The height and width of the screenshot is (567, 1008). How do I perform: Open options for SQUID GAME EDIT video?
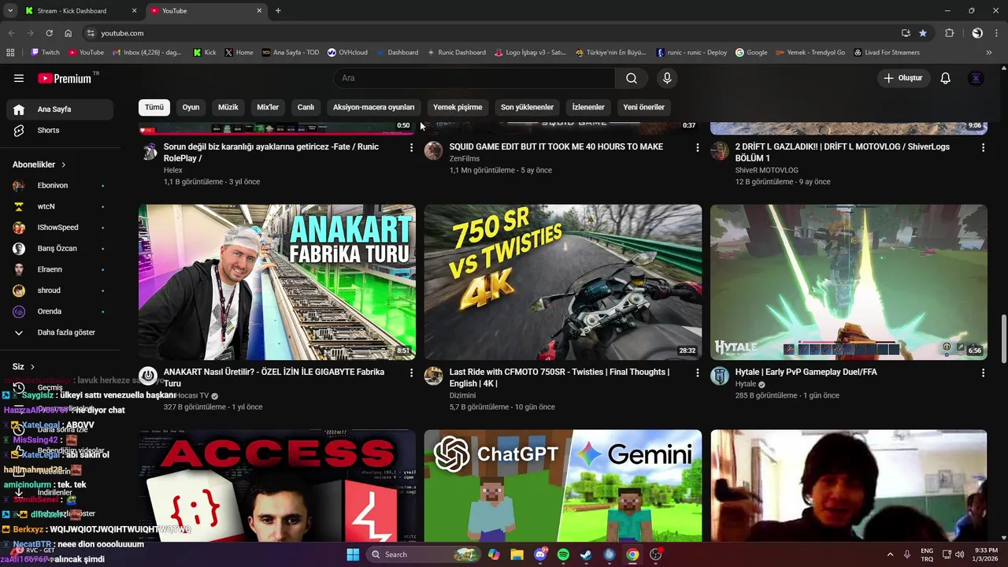[697, 147]
